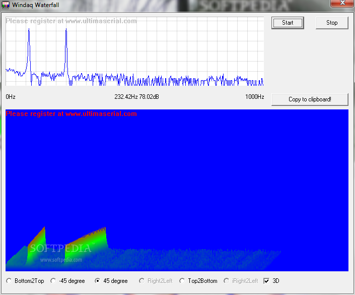Click the Stop button

[332, 23]
